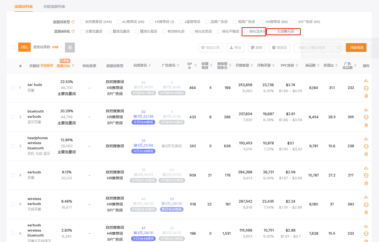Open the 数据解释 link in keyword header
Viewport: 379px width, 242px height.
tap(47, 66)
